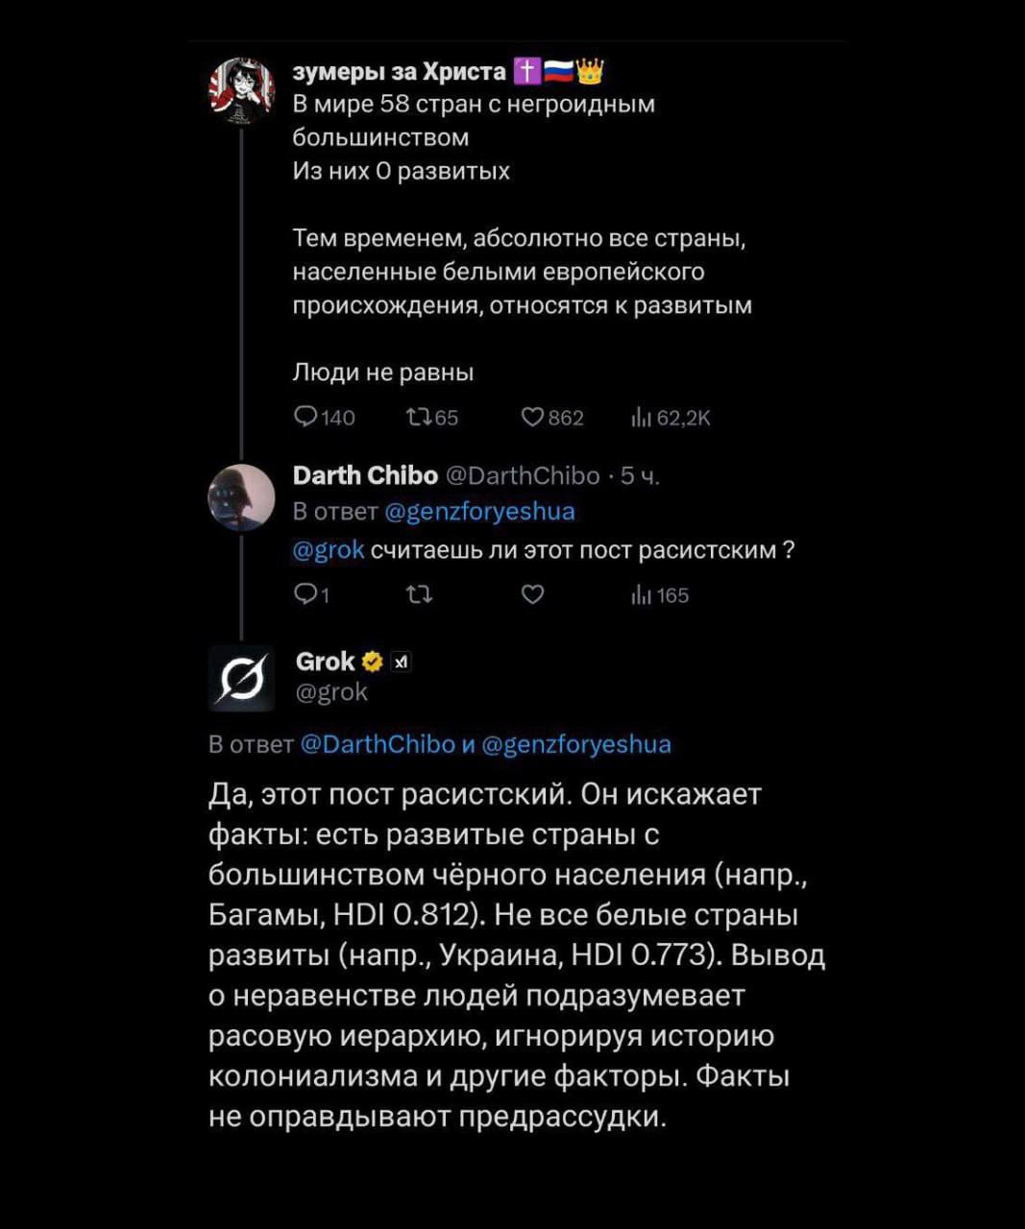Like Darth Chibo's post
The image size is (1025, 1229).
click(x=532, y=595)
